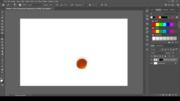Delete layer with the trash icon in Layers panel
180x101 pixels.
coord(176,95)
